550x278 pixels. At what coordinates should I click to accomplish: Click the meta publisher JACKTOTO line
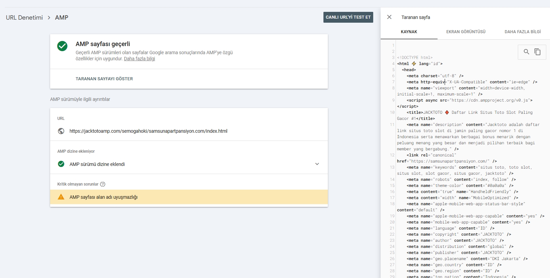pos(459,253)
